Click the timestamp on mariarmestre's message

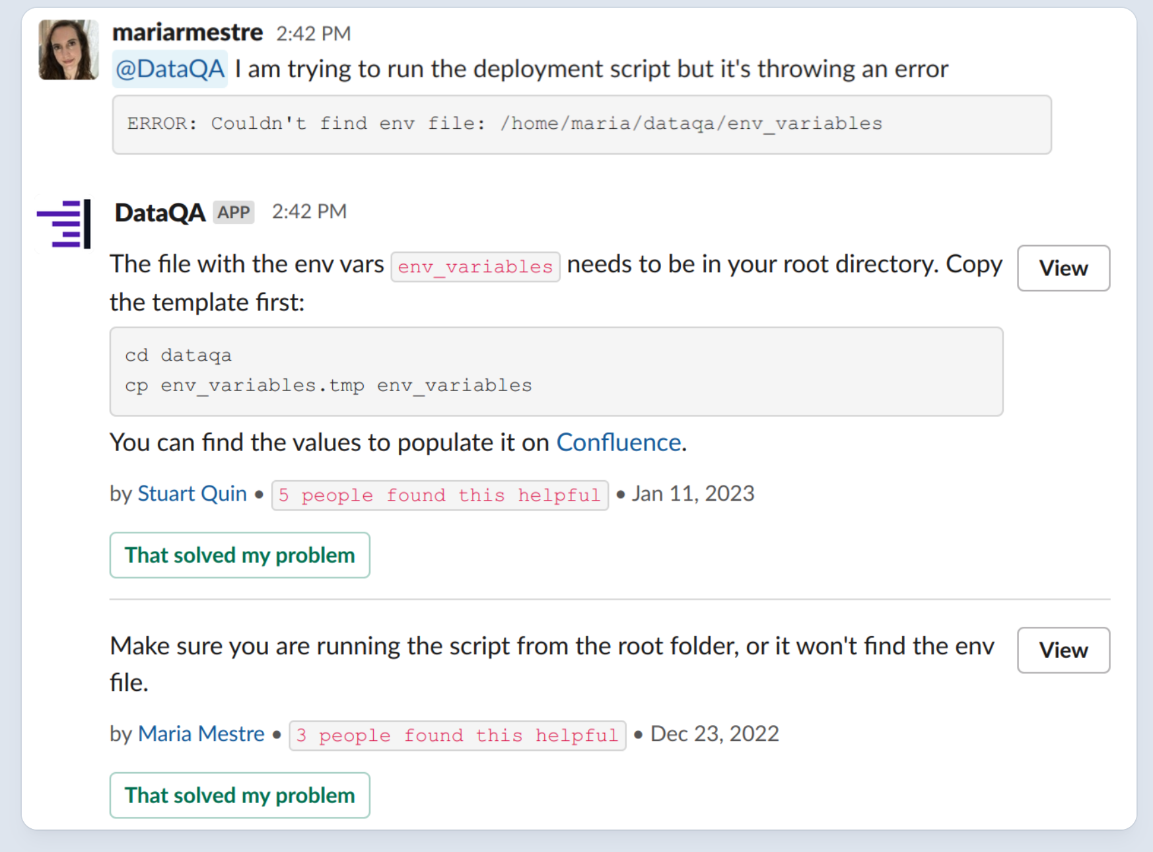pyautogui.click(x=313, y=34)
